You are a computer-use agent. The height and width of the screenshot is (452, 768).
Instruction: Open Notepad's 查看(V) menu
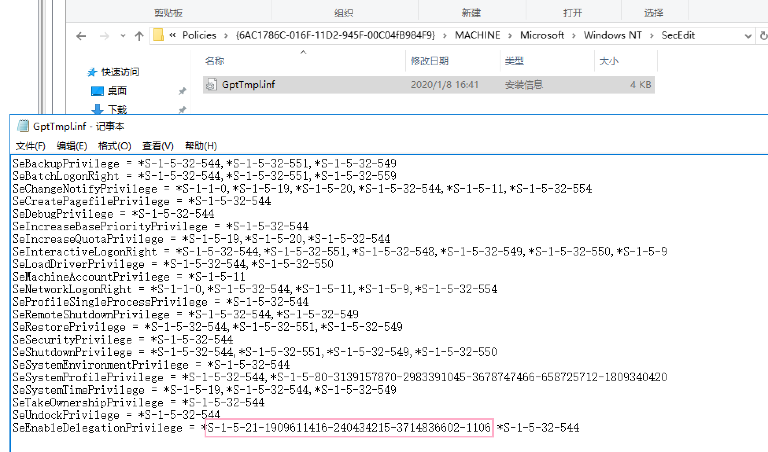tap(158, 146)
